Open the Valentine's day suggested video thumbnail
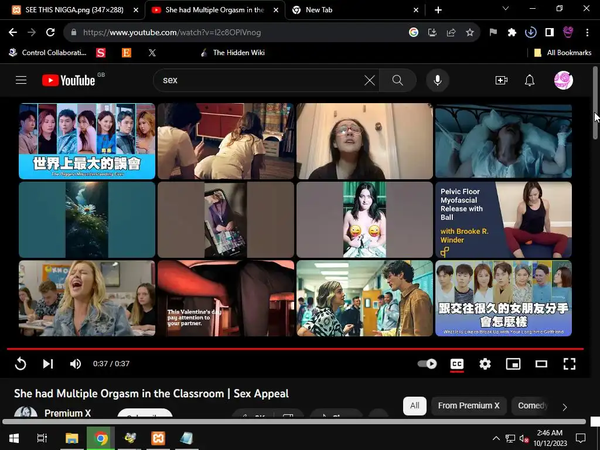Image resolution: width=600 pixels, height=450 pixels. click(226, 298)
